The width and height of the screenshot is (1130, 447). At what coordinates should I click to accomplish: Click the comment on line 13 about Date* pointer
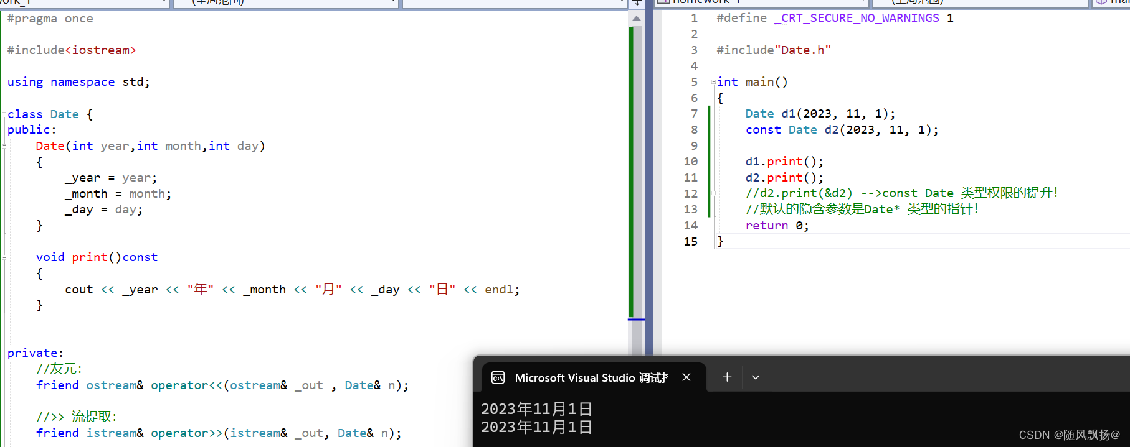pyautogui.click(x=862, y=210)
